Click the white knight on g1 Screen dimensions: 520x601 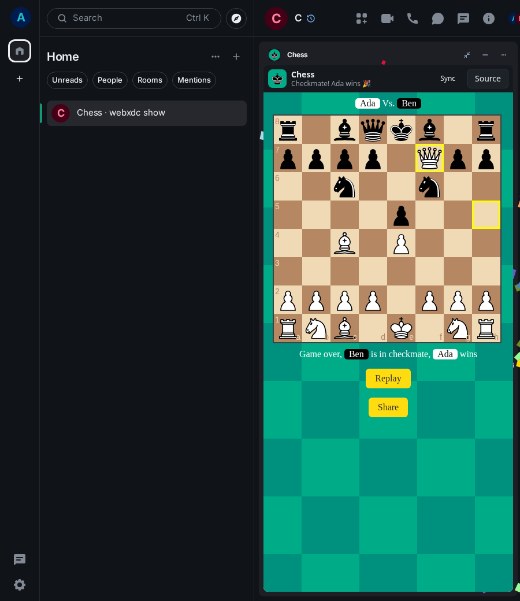(458, 328)
